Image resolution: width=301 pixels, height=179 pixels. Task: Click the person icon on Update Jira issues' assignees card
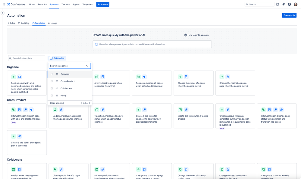[x=55, y=110]
